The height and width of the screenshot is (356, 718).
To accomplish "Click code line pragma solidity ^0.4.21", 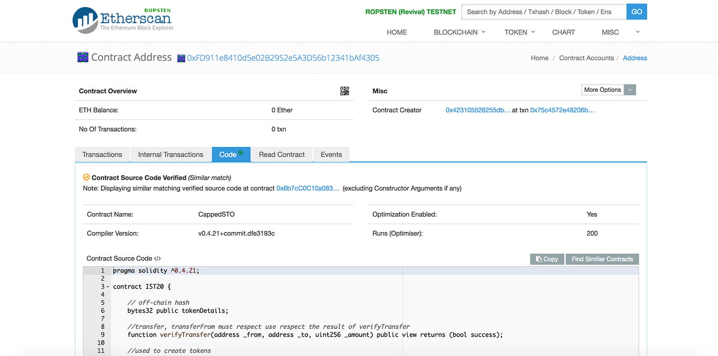I will point(156,270).
